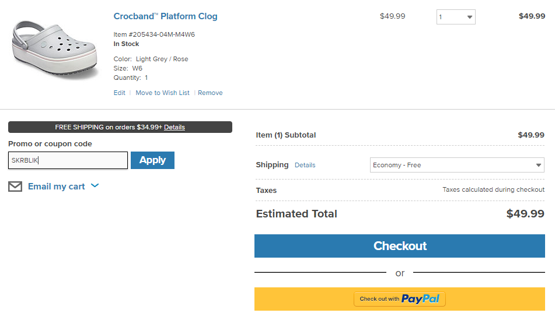Click Move to Wish List link
555x320 pixels.
[x=162, y=93]
